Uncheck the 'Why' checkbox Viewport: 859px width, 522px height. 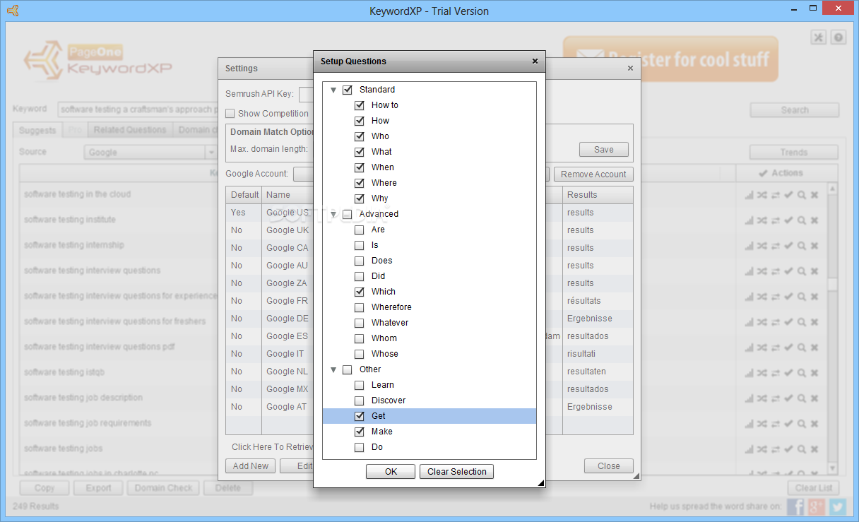pos(360,198)
